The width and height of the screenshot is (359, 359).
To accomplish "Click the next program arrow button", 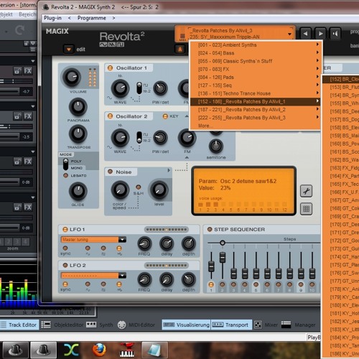I will click(x=320, y=34).
